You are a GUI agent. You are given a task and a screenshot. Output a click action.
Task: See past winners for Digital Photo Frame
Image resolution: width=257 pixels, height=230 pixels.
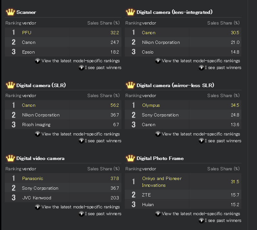tap(223, 221)
